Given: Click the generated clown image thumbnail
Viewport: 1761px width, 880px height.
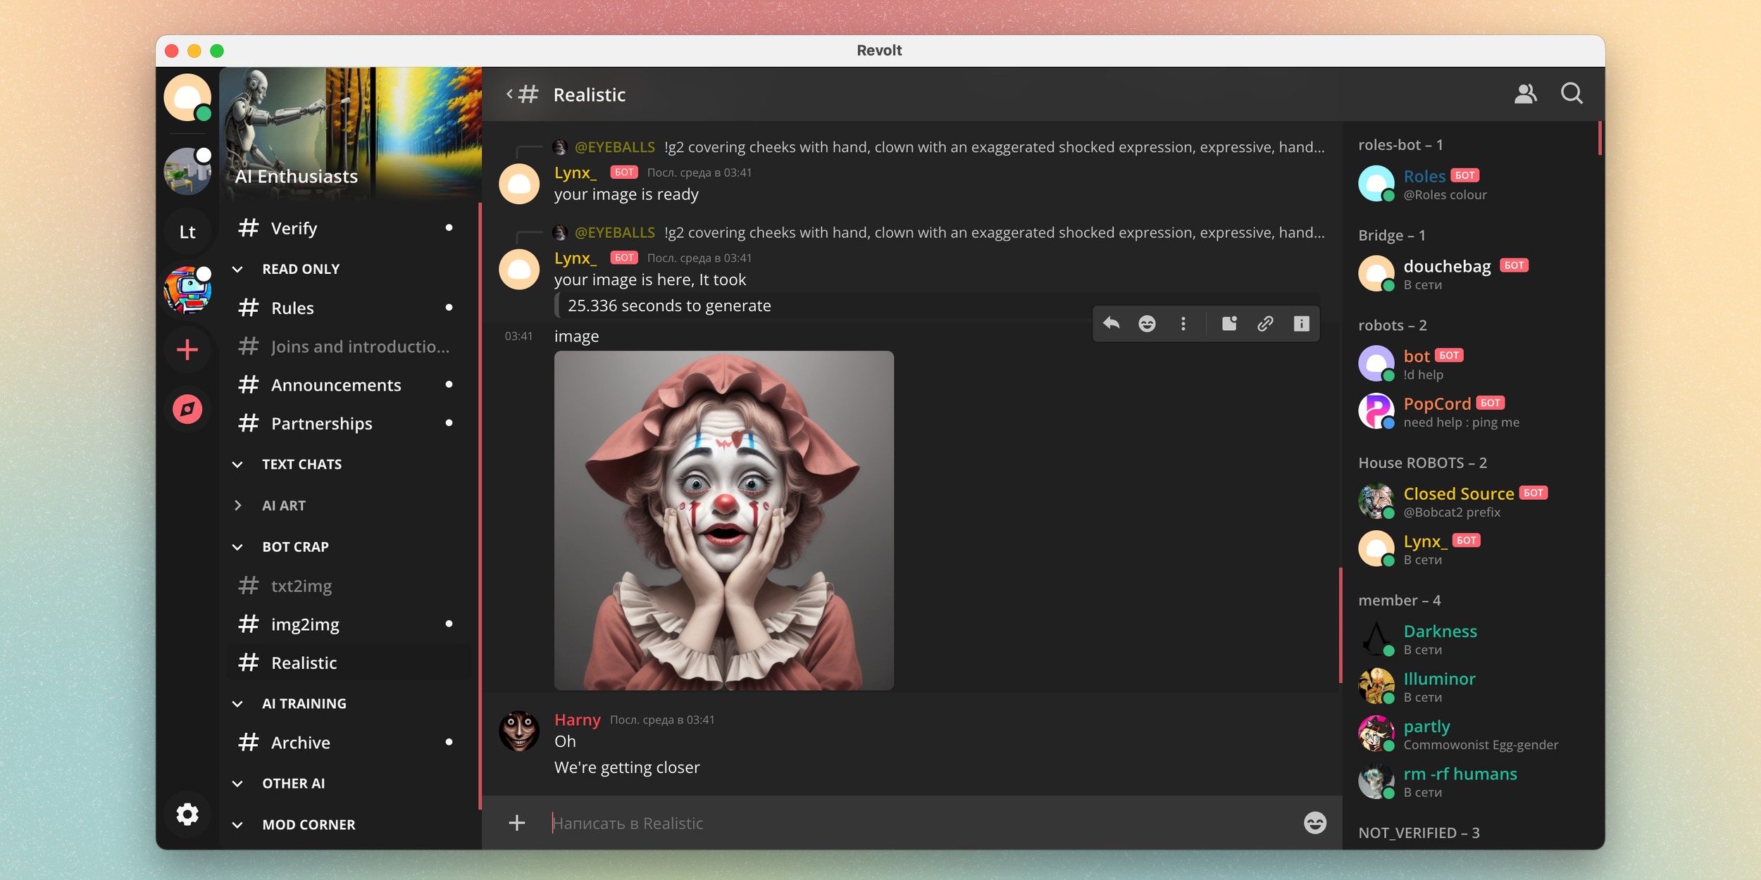Looking at the screenshot, I should (723, 519).
